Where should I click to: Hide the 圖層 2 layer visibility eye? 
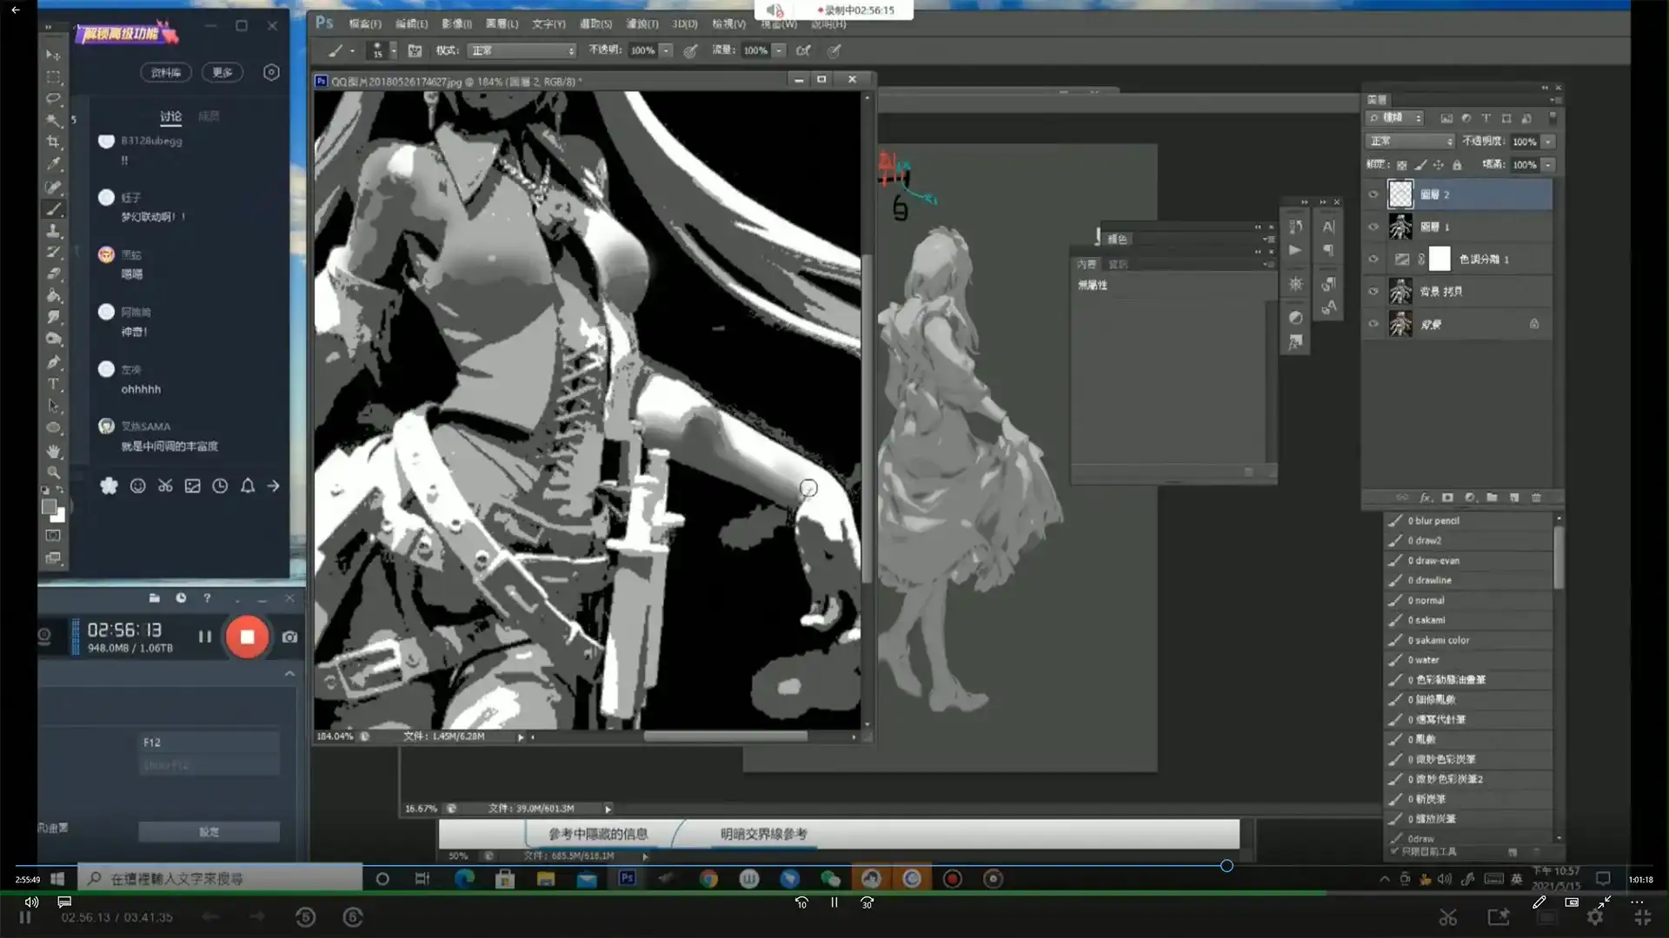[1373, 195]
